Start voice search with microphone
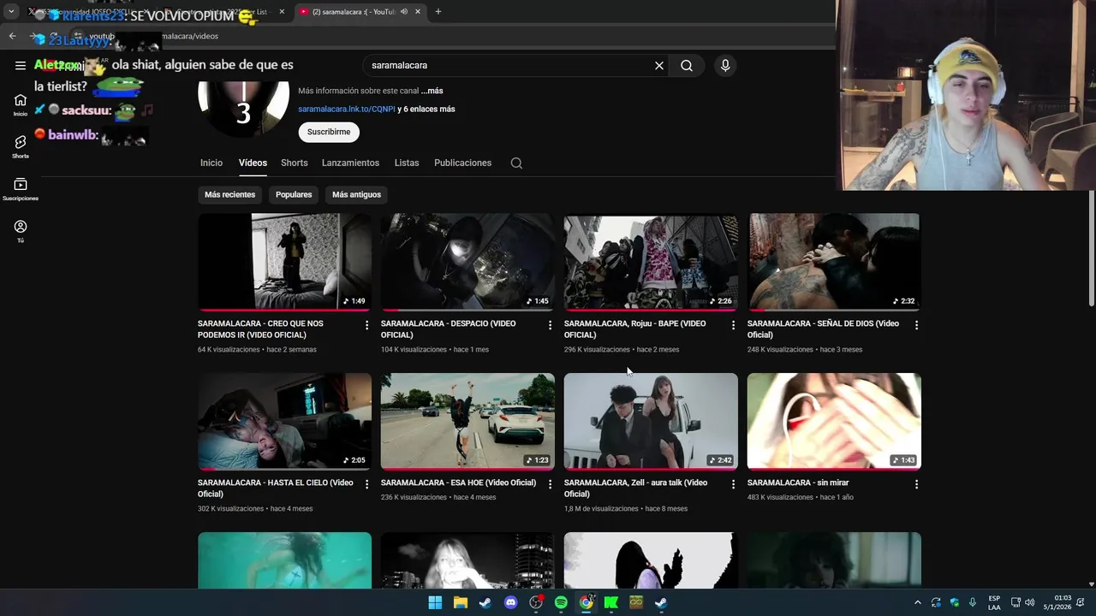The image size is (1096, 616). click(725, 65)
